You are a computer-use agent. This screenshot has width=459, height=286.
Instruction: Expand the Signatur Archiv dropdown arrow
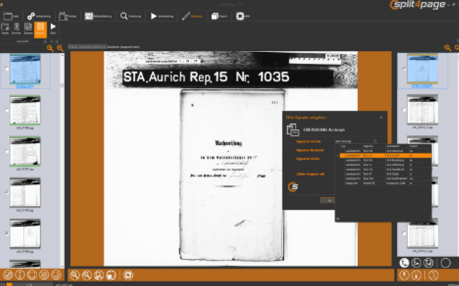click(375, 142)
